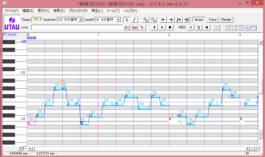Select the pink highlighted note そ
The width and height of the screenshot is (265, 157).
point(31,123)
